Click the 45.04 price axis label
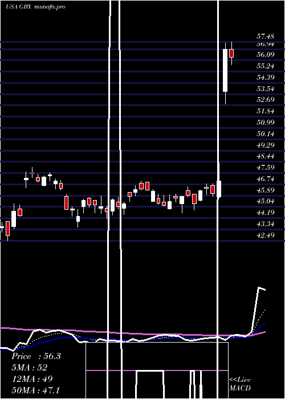285x399 pixels. [266, 201]
